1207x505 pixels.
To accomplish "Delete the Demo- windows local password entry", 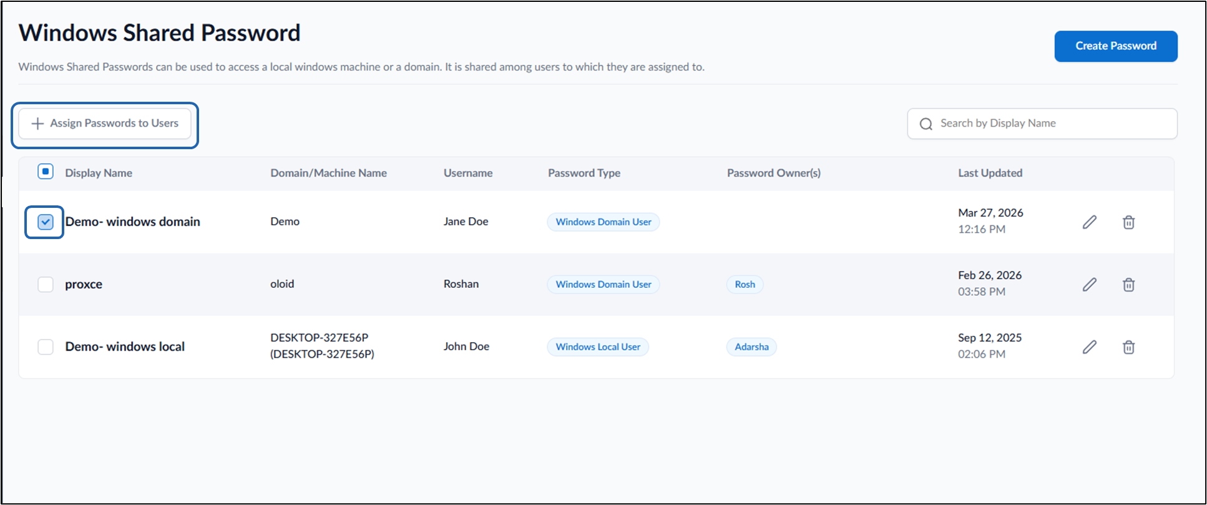I will [1128, 347].
